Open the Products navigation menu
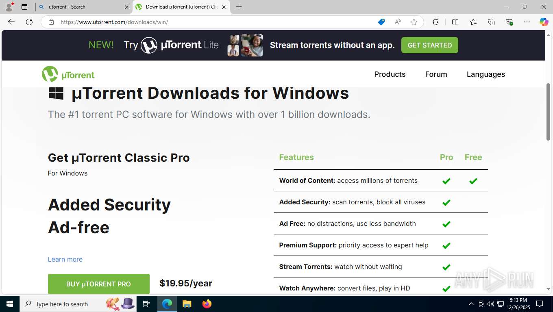The image size is (553, 312). [x=390, y=74]
